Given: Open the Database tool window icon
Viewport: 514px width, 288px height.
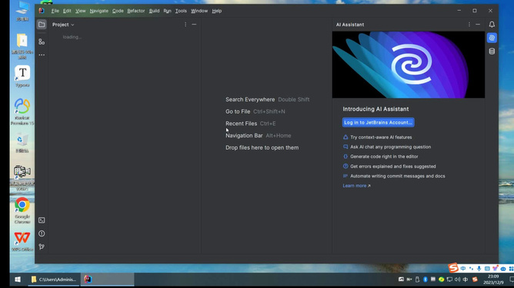Looking at the screenshot, I should click(x=492, y=51).
